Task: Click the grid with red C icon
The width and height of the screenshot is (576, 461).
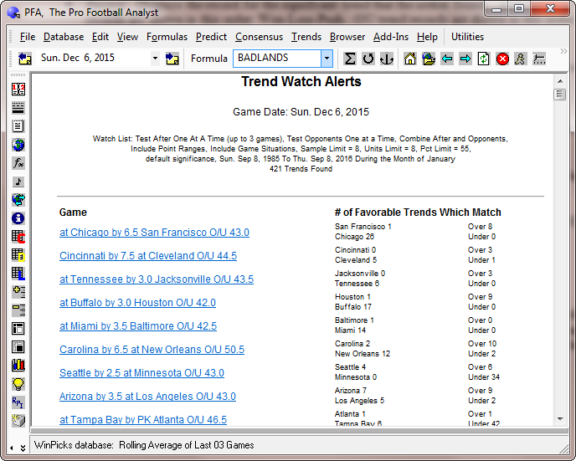Action: point(18,237)
